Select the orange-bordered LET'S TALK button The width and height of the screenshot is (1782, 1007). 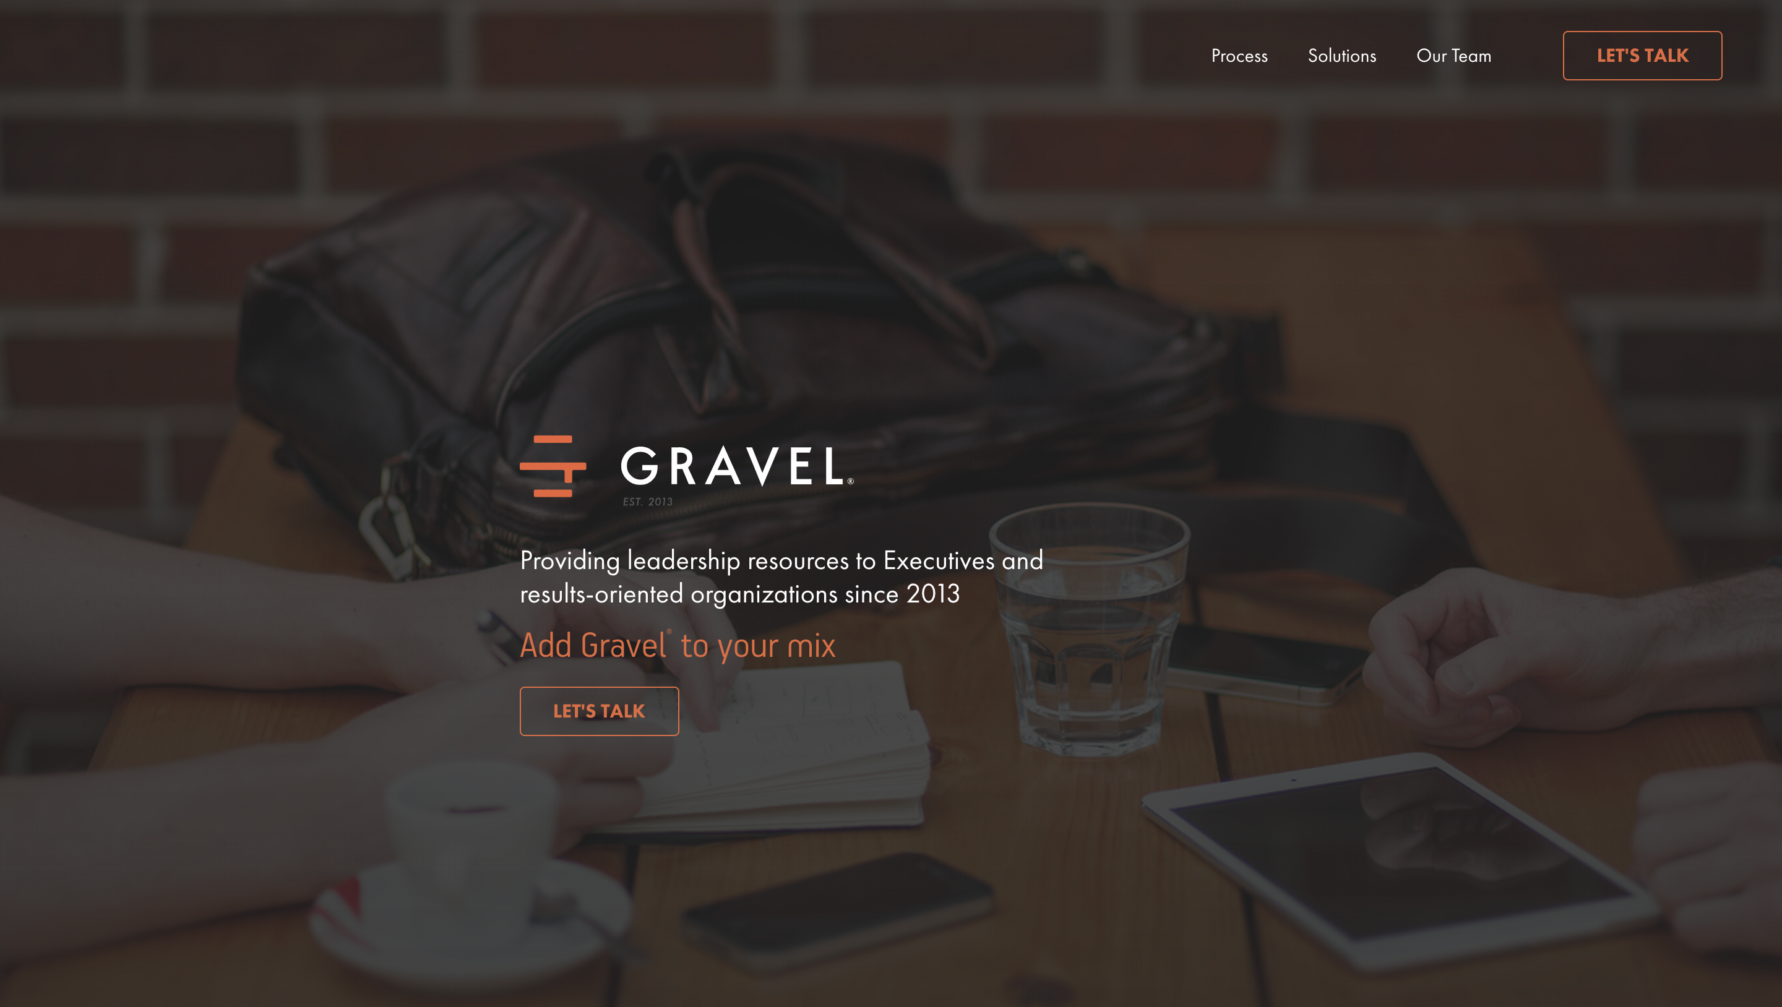1643,55
